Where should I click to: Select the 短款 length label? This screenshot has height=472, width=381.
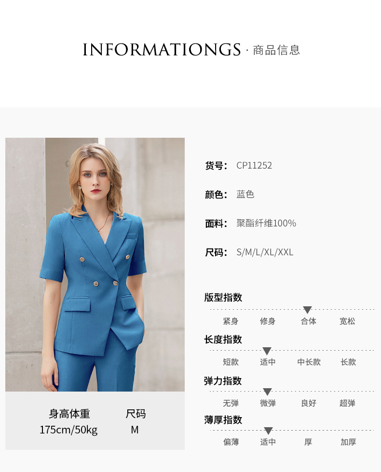tap(231, 362)
